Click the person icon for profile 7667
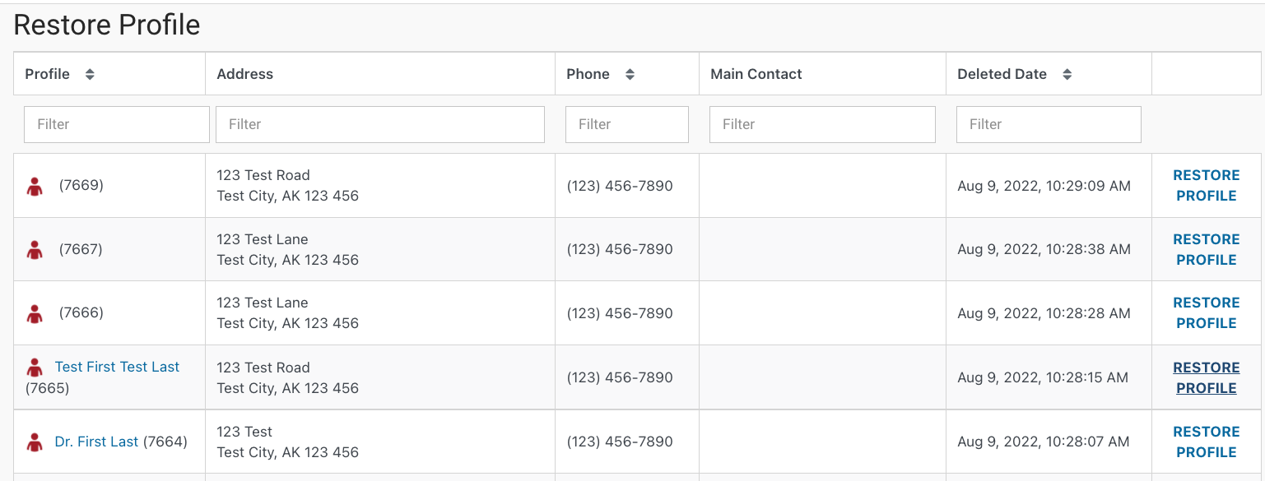The height and width of the screenshot is (481, 1265). click(35, 250)
